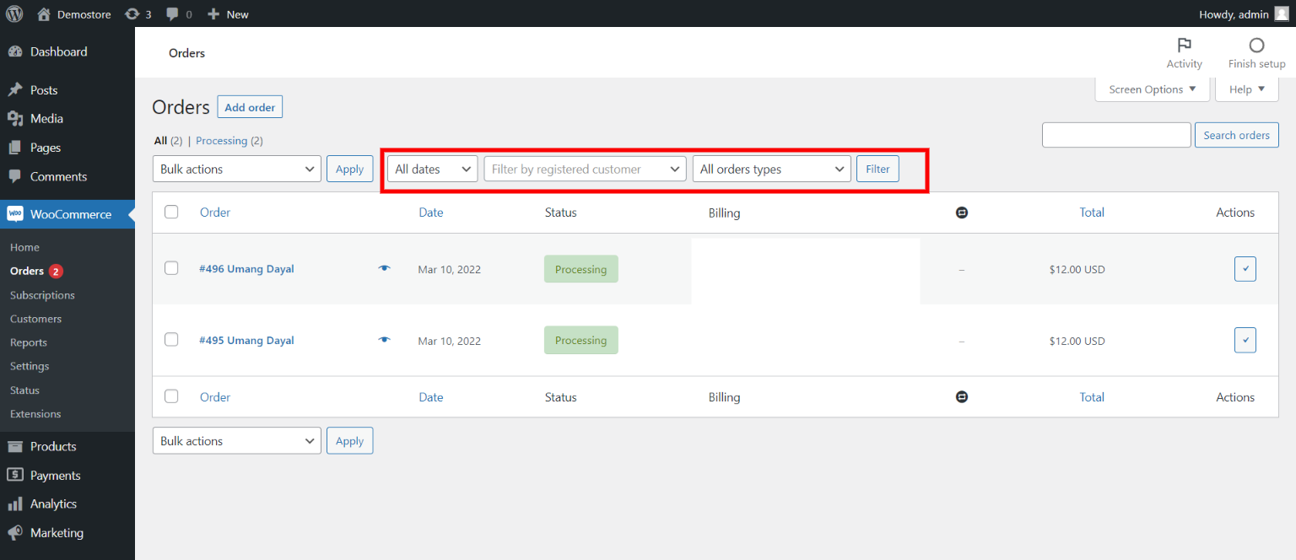Click the Processing status badge of order #495

[581, 340]
